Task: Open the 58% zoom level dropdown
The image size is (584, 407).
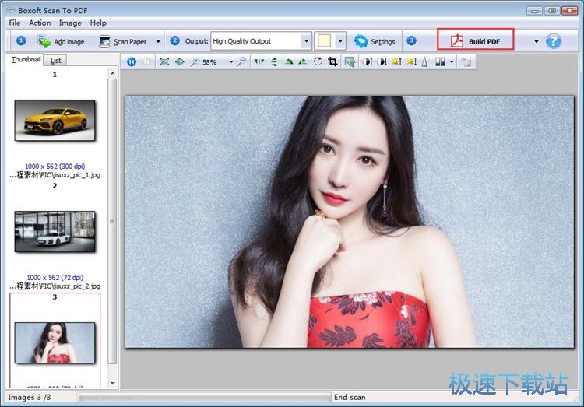Action: (231, 62)
